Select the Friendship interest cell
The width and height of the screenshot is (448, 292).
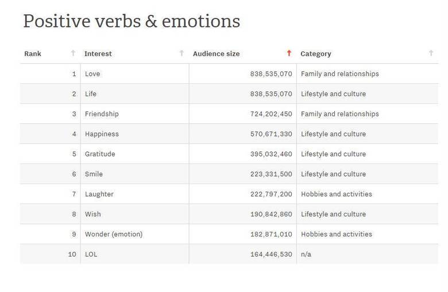point(102,114)
